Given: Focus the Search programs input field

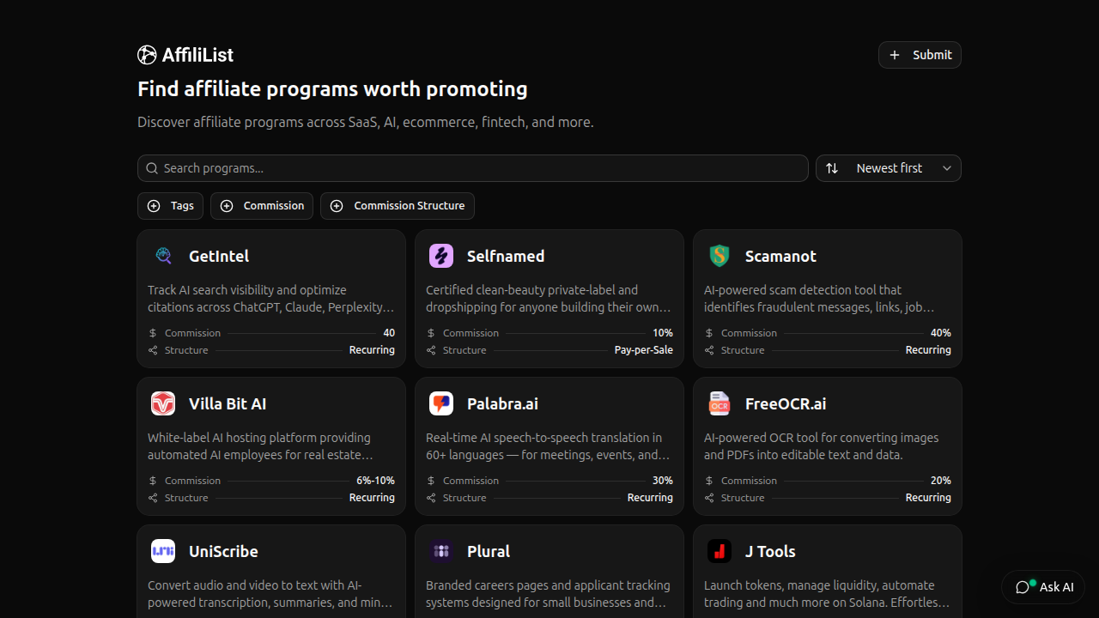Looking at the screenshot, I should point(473,168).
